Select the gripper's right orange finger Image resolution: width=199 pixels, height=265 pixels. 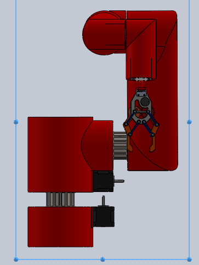coord(154,139)
